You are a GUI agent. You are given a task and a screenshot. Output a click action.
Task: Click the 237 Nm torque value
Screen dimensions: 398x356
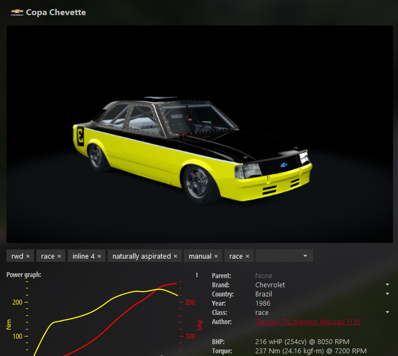pos(311,351)
